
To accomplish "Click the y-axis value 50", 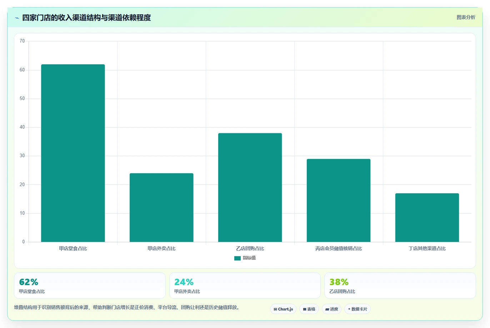I will pyautogui.click(x=22, y=99).
